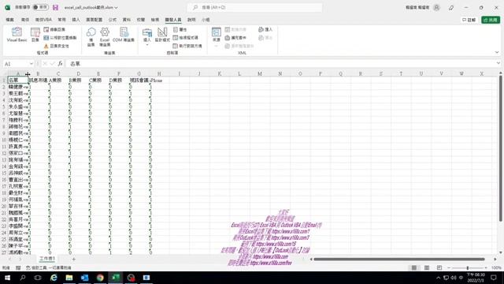The image size is (504, 284).
Task: Click the Insert Function fx icon
Action: [60, 64]
